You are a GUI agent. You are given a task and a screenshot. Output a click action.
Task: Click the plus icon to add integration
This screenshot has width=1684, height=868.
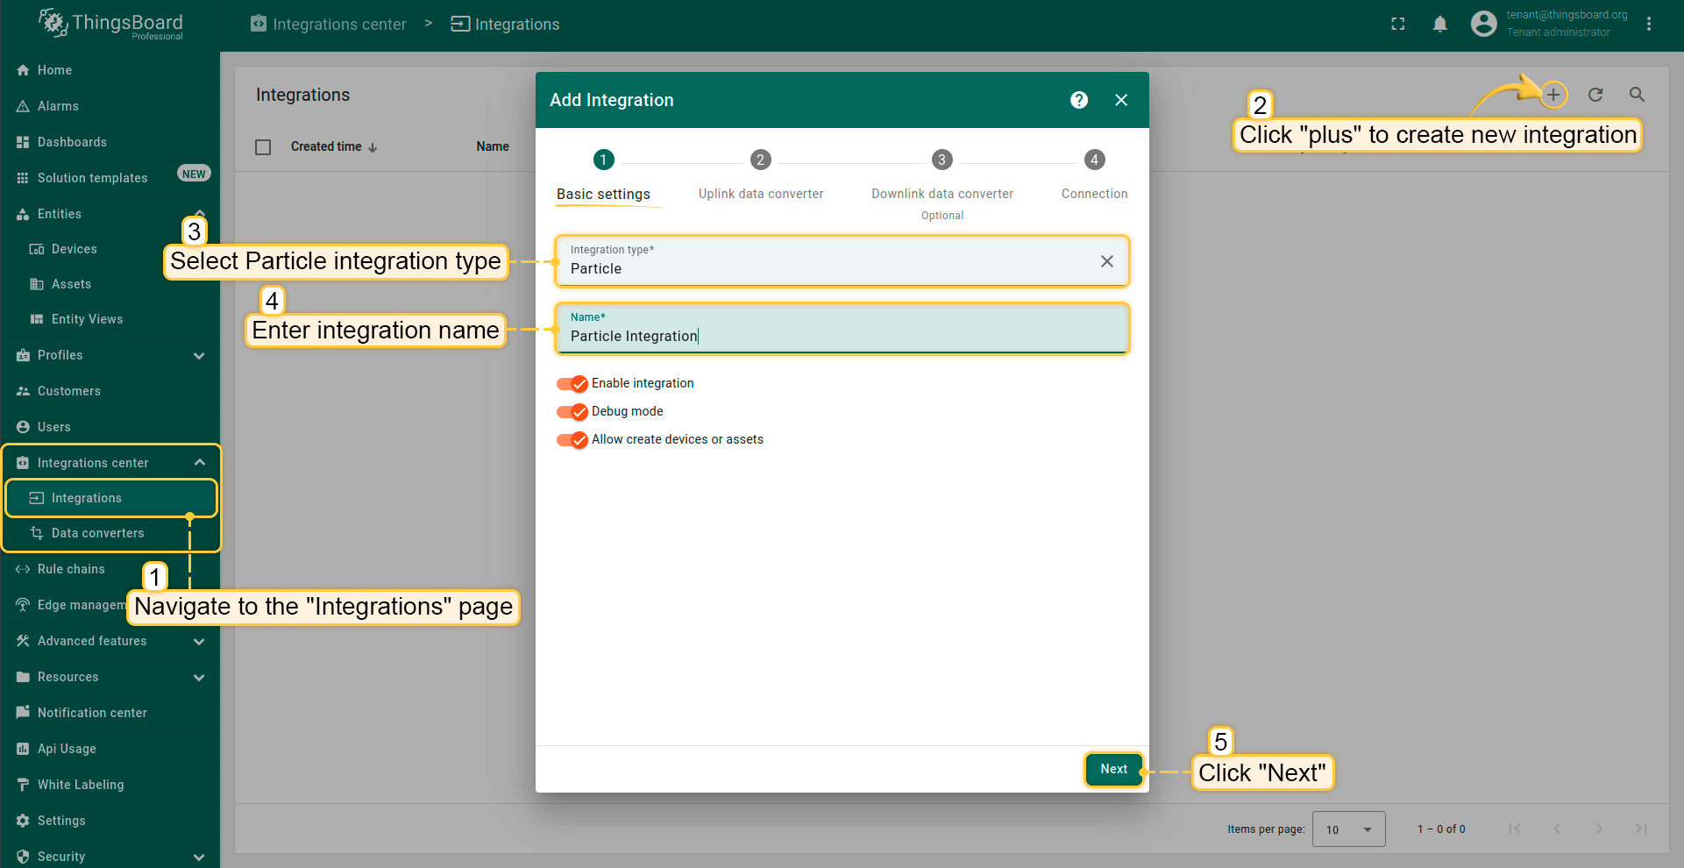coord(1553,95)
